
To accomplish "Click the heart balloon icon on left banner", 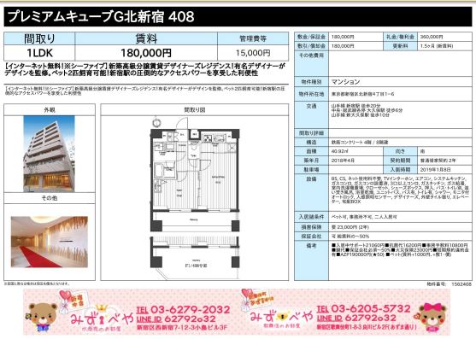I will click(x=66, y=296).
